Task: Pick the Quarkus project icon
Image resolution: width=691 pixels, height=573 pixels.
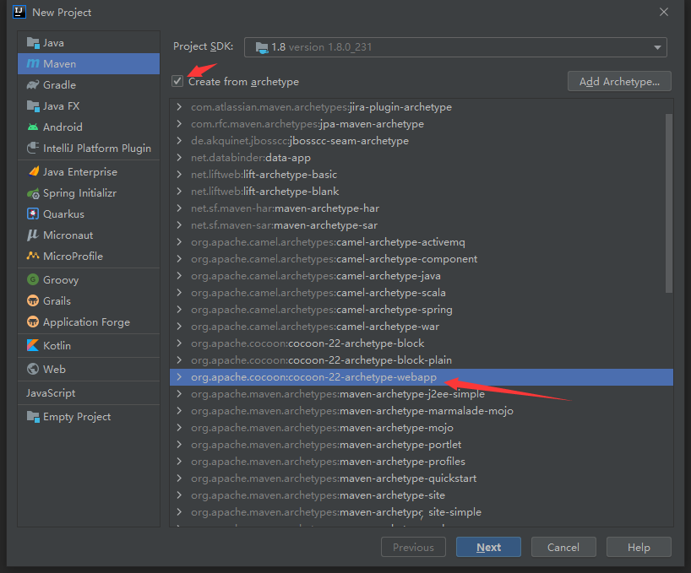Action: coord(33,214)
